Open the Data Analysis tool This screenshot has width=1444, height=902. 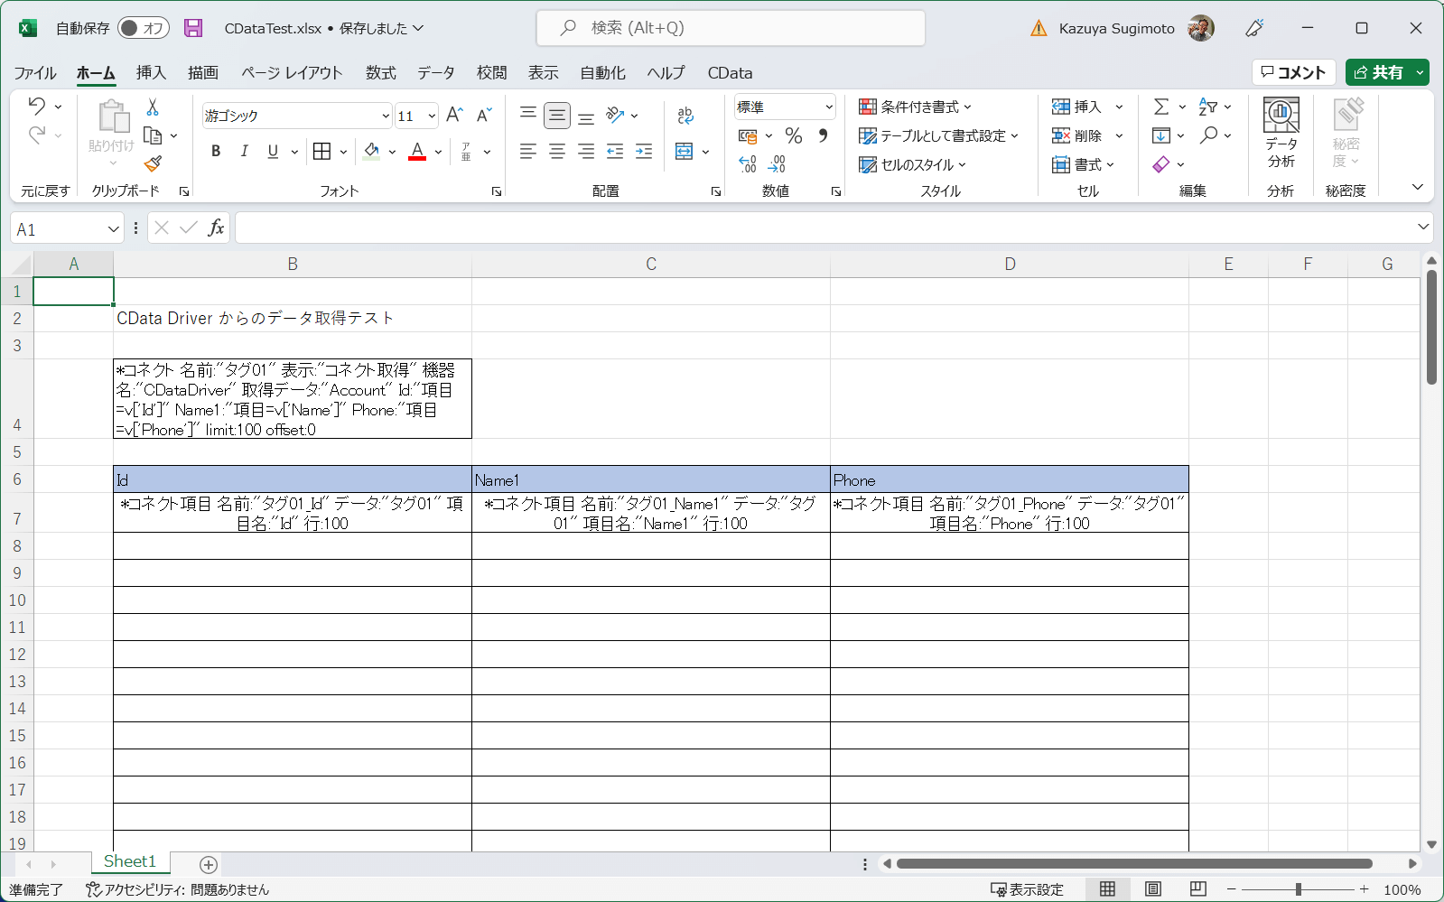(1281, 134)
